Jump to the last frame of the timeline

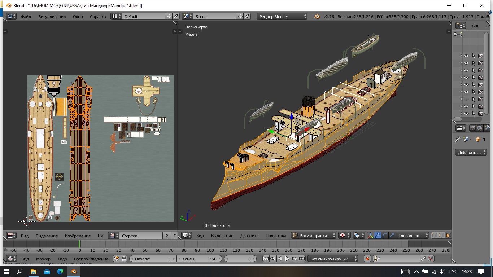click(x=302, y=259)
